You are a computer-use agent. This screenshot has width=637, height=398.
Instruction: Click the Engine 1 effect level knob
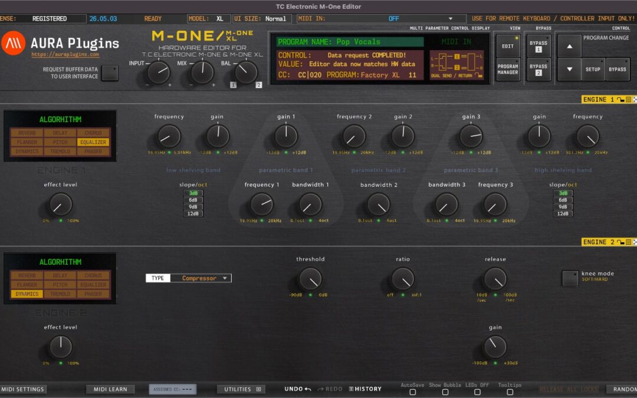[x=60, y=205]
